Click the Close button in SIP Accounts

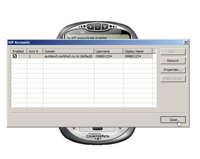pos(173,120)
